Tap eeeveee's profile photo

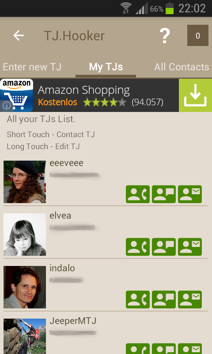pyautogui.click(x=25, y=182)
